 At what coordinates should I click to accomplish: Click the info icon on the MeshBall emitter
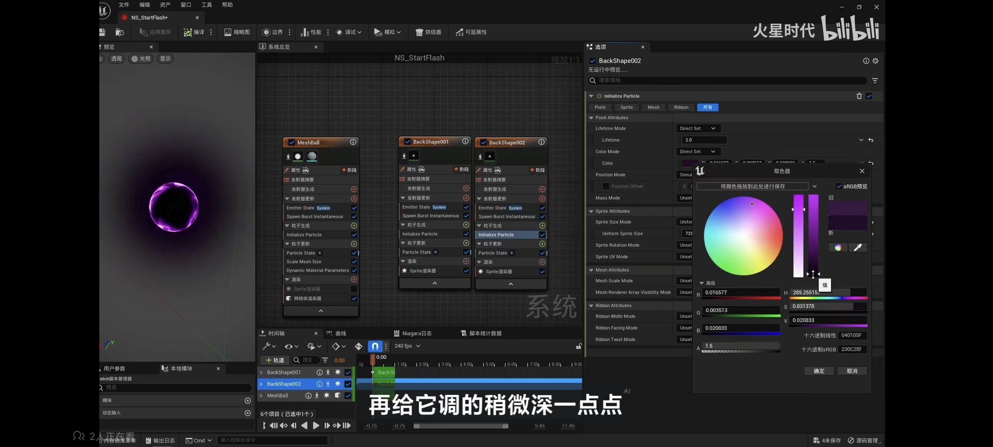pyautogui.click(x=353, y=142)
